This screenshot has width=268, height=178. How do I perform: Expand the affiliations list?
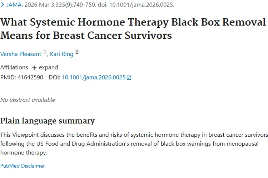(48, 67)
